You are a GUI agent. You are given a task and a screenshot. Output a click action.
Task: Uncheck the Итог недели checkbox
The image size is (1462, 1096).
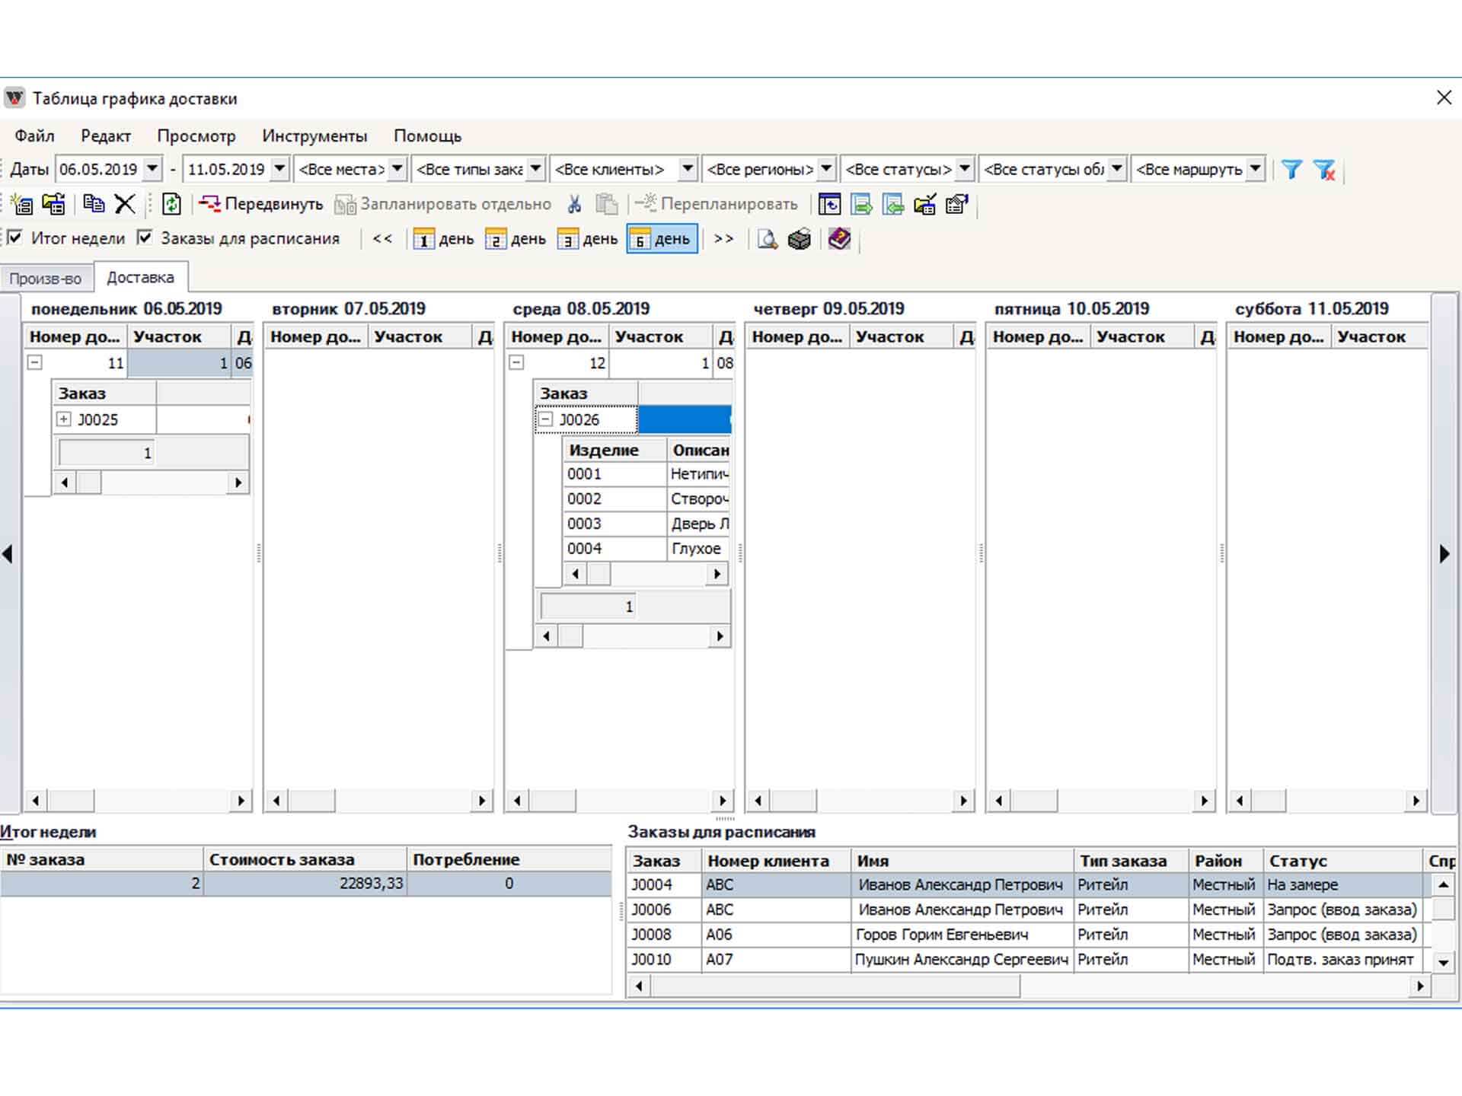pyautogui.click(x=15, y=238)
